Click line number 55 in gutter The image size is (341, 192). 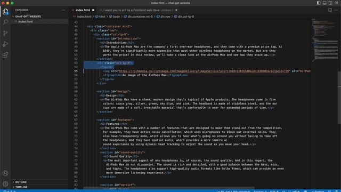[76, 71]
